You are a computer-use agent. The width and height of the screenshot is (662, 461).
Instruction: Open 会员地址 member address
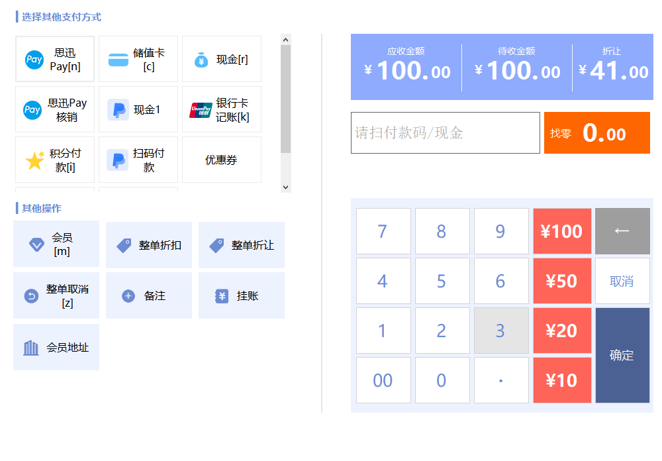(56, 347)
